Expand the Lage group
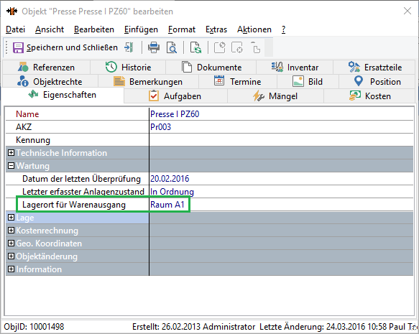419x334 pixels. pos(11,218)
